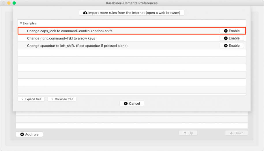Click plus icon for right_command+hjkl rule
Screen dimensions: 264x151
click(x=226, y=38)
